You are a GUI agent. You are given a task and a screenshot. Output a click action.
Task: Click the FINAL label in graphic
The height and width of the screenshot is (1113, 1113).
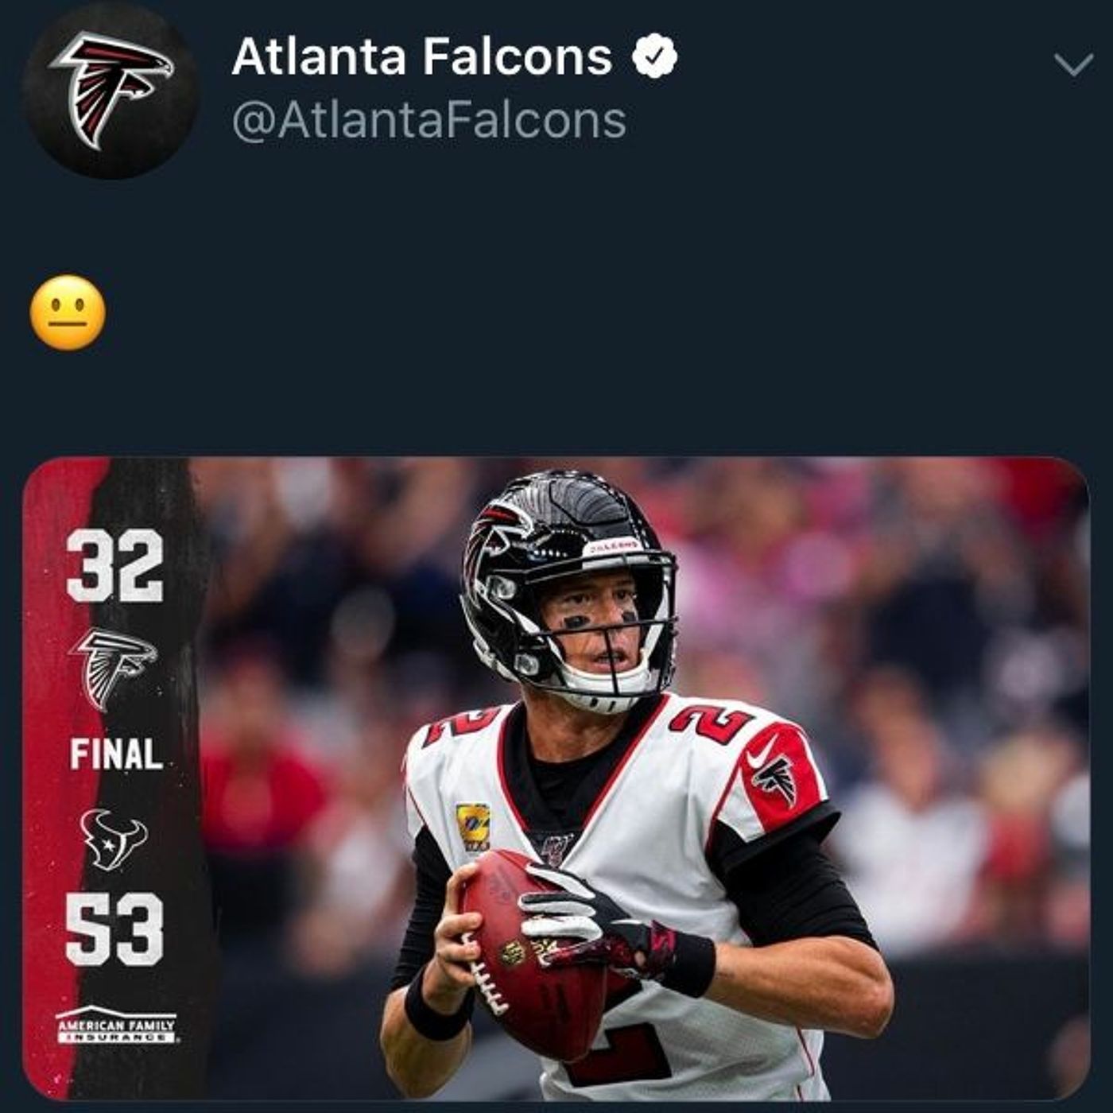tap(116, 754)
